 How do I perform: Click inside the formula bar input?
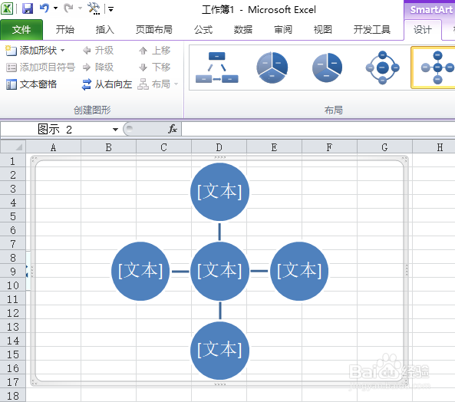pos(318,130)
